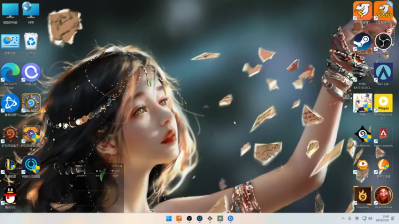Open the blue round taskbar app
399x224 pixels.
click(230, 219)
